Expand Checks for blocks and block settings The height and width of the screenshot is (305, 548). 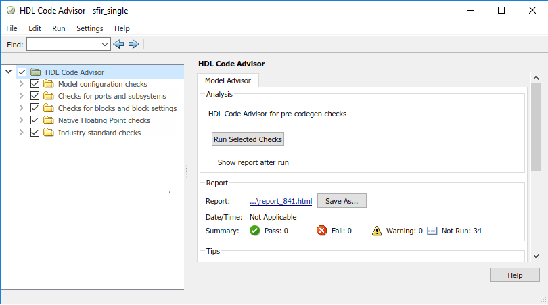pyautogui.click(x=22, y=108)
